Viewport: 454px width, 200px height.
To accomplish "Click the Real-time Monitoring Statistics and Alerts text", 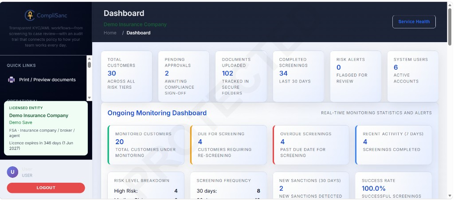I will [376, 113].
